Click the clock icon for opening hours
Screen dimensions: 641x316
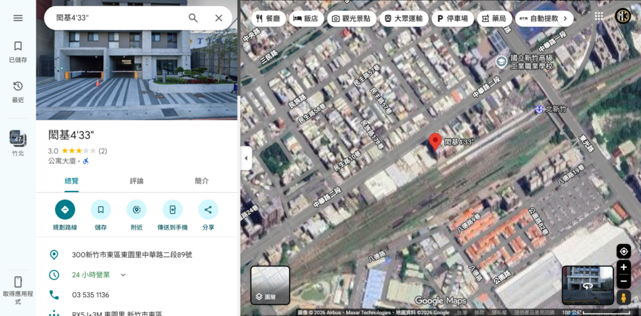pos(54,275)
